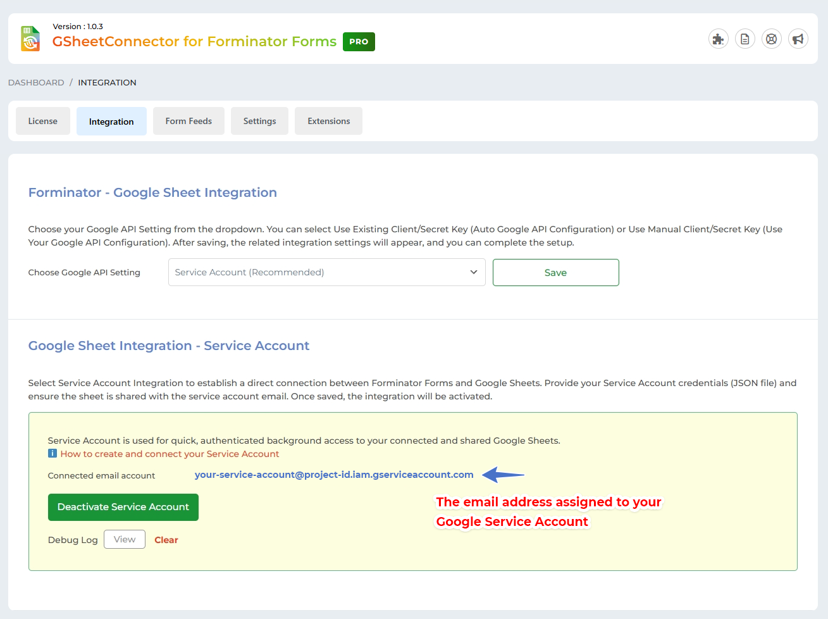Click the GSheetConnector logo icon
Image resolution: width=828 pixels, height=619 pixels.
point(30,39)
